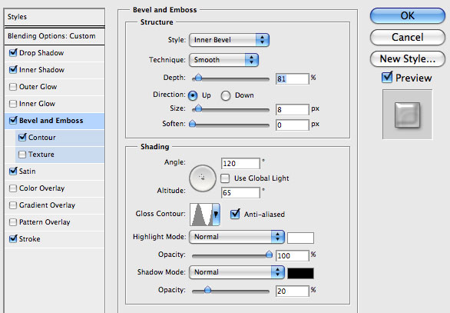The image size is (450, 313).
Task: Click the Angle light direction dial
Action: point(202,178)
